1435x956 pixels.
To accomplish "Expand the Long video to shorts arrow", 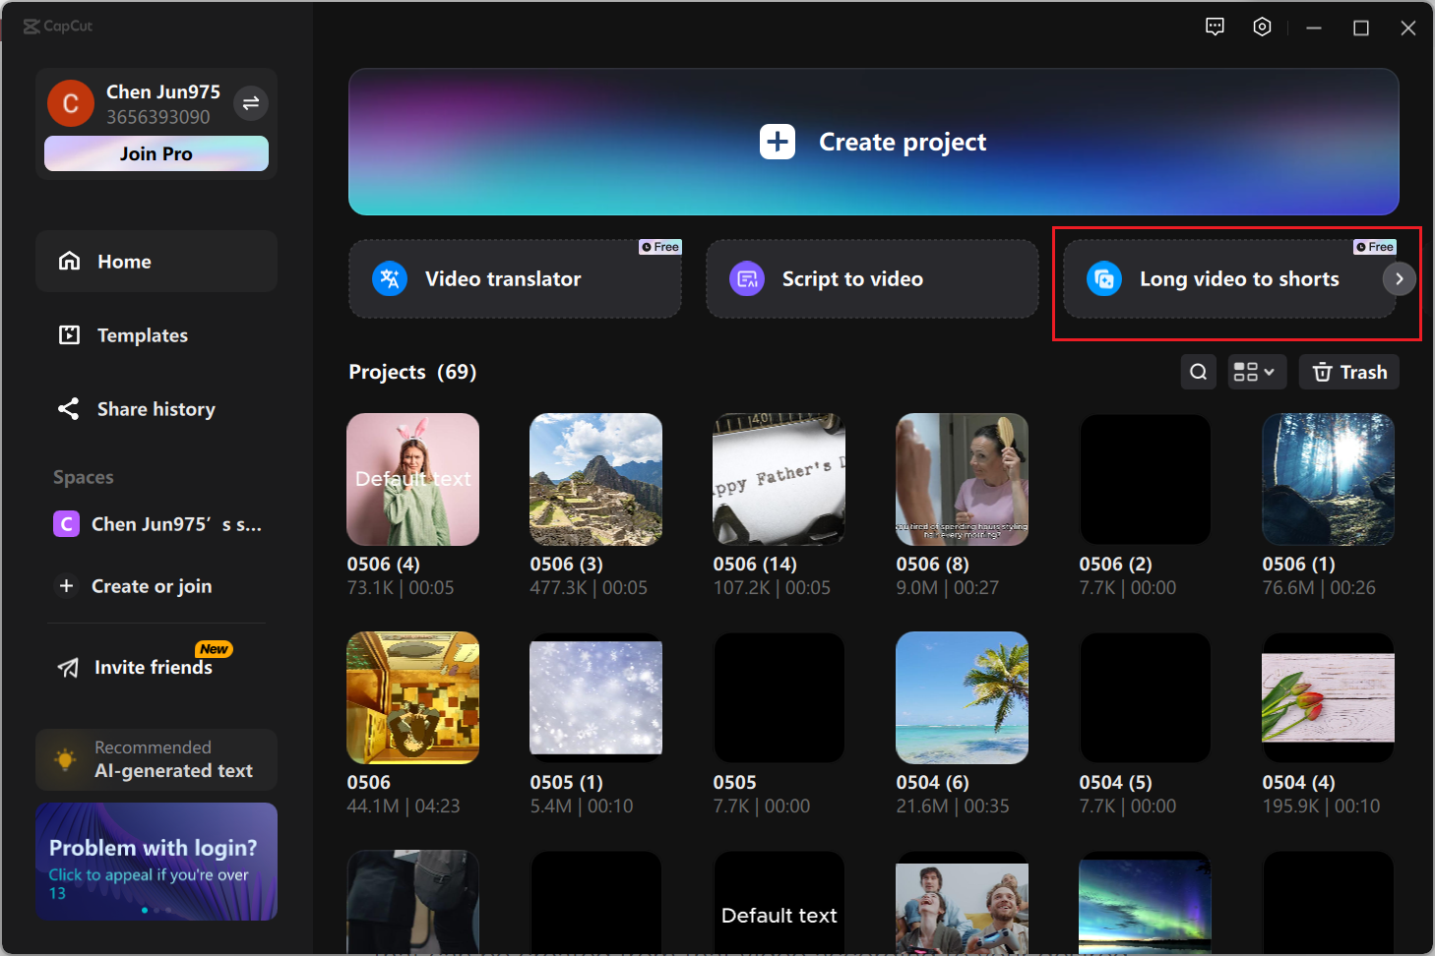I will pos(1399,278).
